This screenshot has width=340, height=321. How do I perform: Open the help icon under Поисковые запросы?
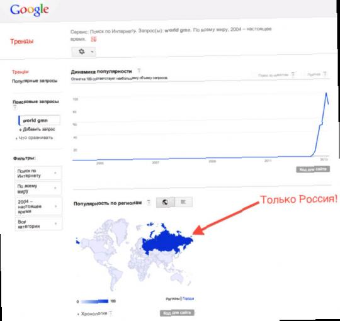[14, 107]
